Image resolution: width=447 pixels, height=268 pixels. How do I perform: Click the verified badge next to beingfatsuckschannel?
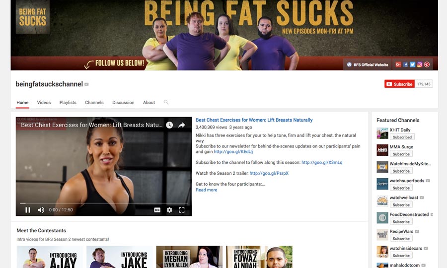pyautogui.click(x=86, y=84)
